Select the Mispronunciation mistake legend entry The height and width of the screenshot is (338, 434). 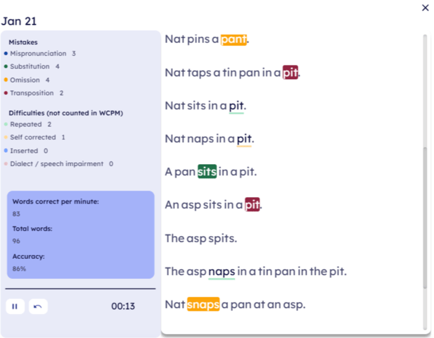click(38, 54)
